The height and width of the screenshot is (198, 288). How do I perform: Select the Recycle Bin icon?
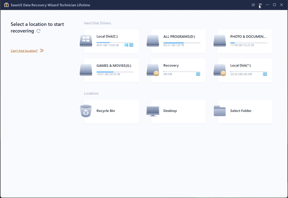86,111
